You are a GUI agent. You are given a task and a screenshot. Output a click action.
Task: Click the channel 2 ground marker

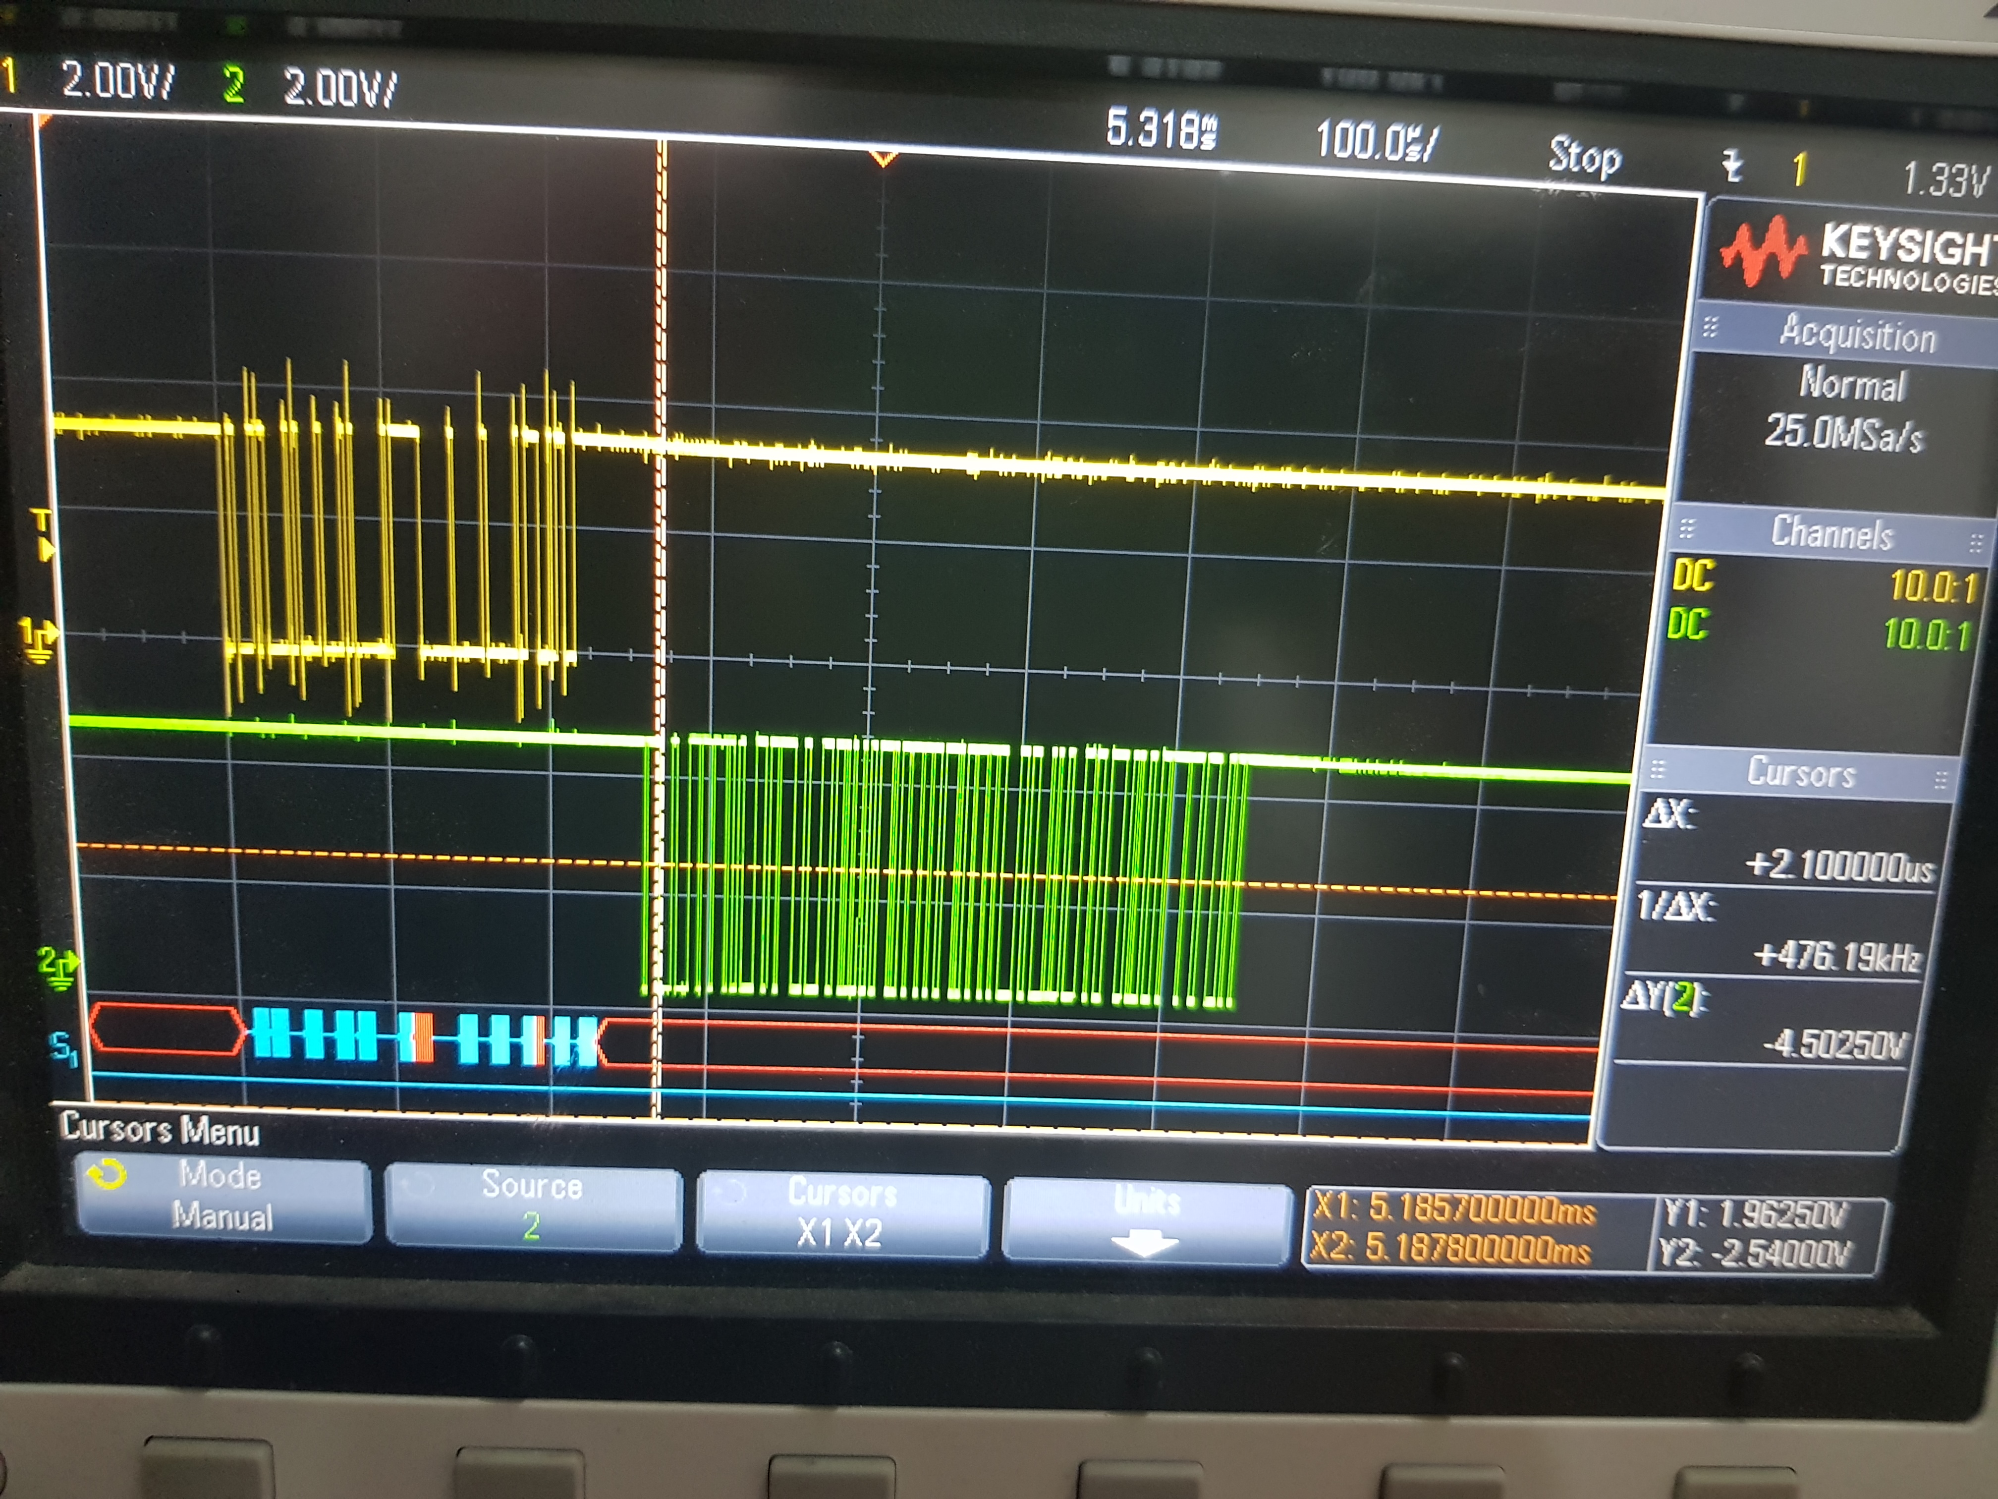59,968
